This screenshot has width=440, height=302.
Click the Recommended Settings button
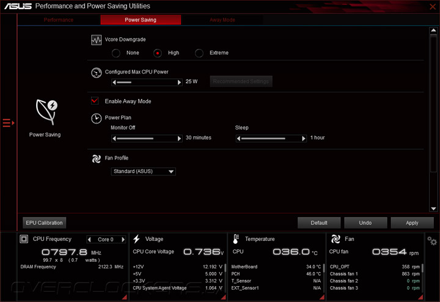pos(241,81)
